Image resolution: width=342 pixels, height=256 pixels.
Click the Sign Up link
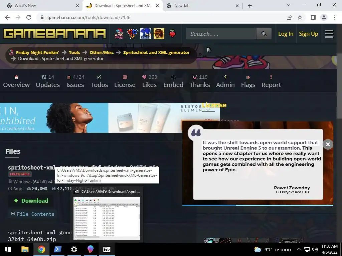pos(308,34)
